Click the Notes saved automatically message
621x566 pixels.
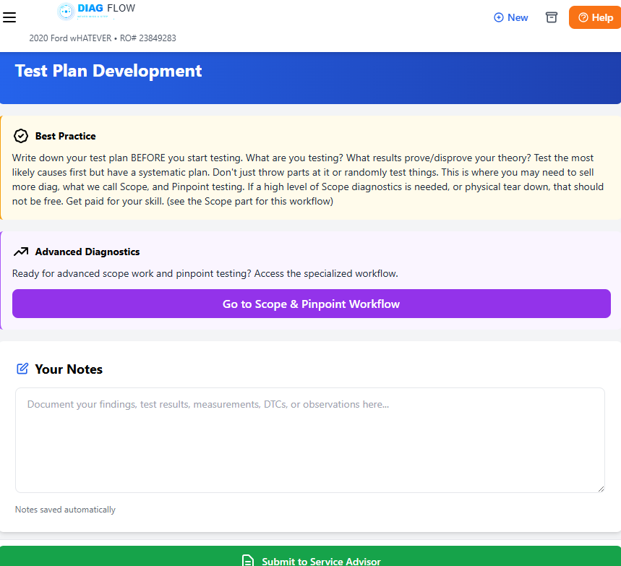(65, 510)
